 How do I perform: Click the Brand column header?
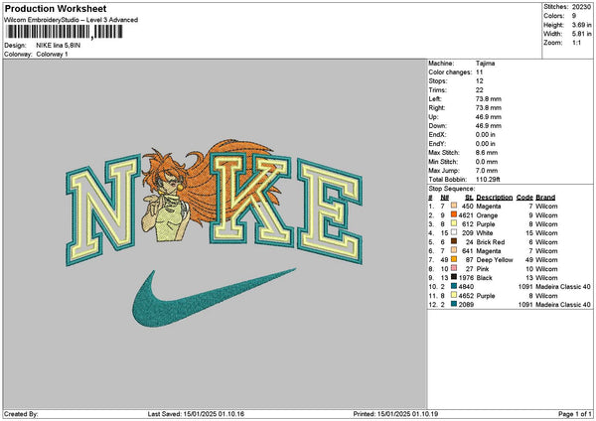click(x=545, y=198)
